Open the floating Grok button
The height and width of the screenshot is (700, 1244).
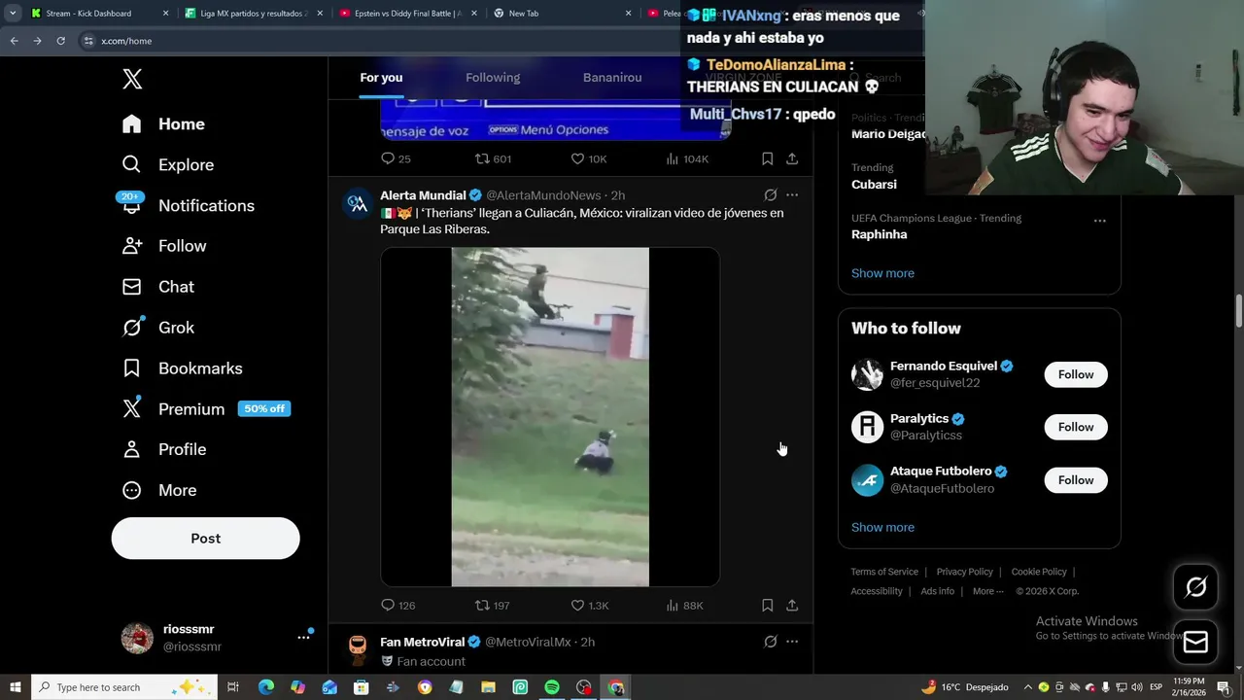coord(1195,586)
